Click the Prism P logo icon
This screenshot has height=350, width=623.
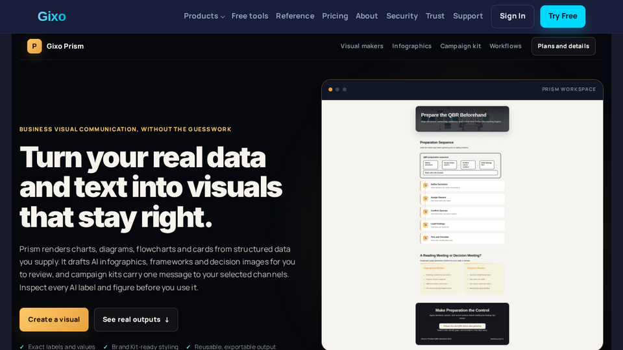tap(34, 46)
